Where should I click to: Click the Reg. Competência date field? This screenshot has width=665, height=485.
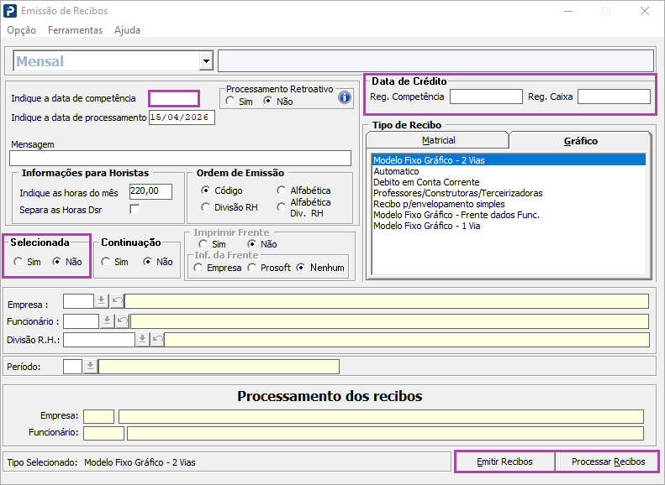point(486,96)
